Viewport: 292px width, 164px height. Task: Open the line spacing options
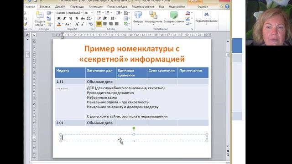pyautogui.click(x=119, y=13)
